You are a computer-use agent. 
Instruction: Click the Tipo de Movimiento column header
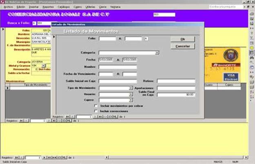click(36, 85)
